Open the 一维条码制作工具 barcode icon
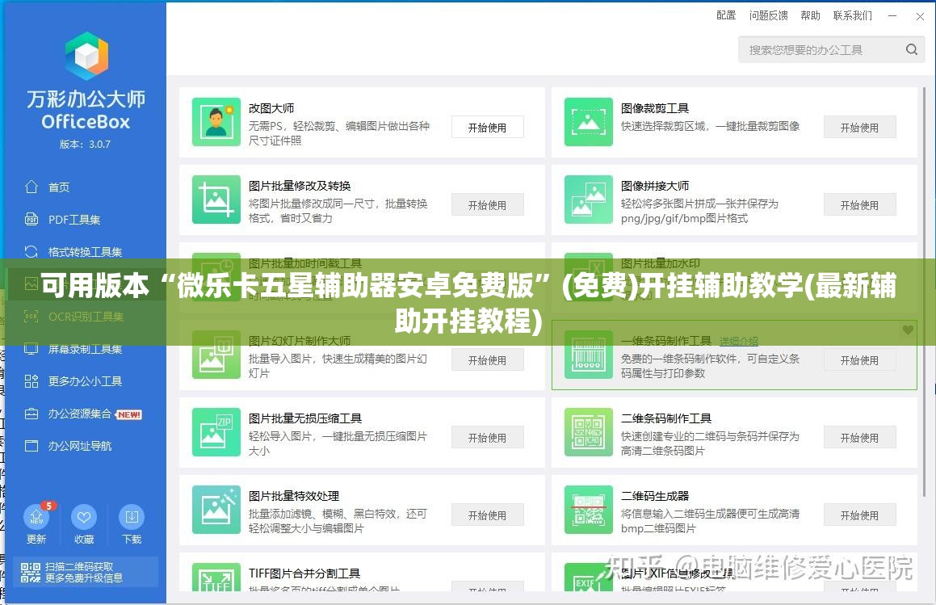The image size is (936, 605). coord(589,355)
